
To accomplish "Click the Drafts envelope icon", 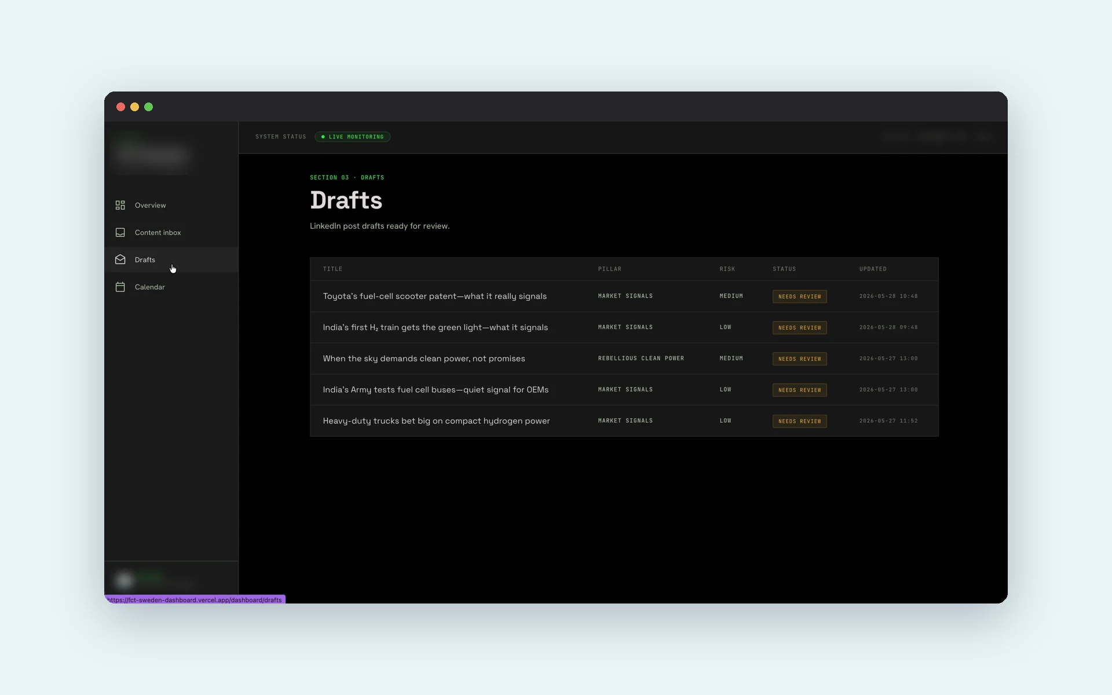I will tap(120, 259).
